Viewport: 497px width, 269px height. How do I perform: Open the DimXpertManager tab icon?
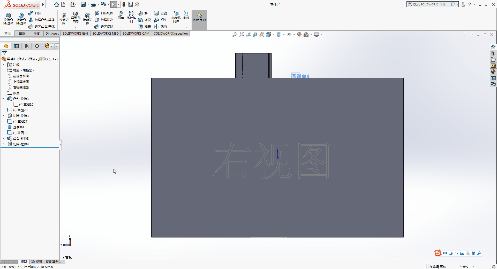pyautogui.click(x=37, y=46)
